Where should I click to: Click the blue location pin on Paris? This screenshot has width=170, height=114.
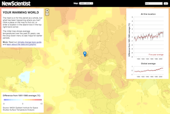[x=85, y=54]
